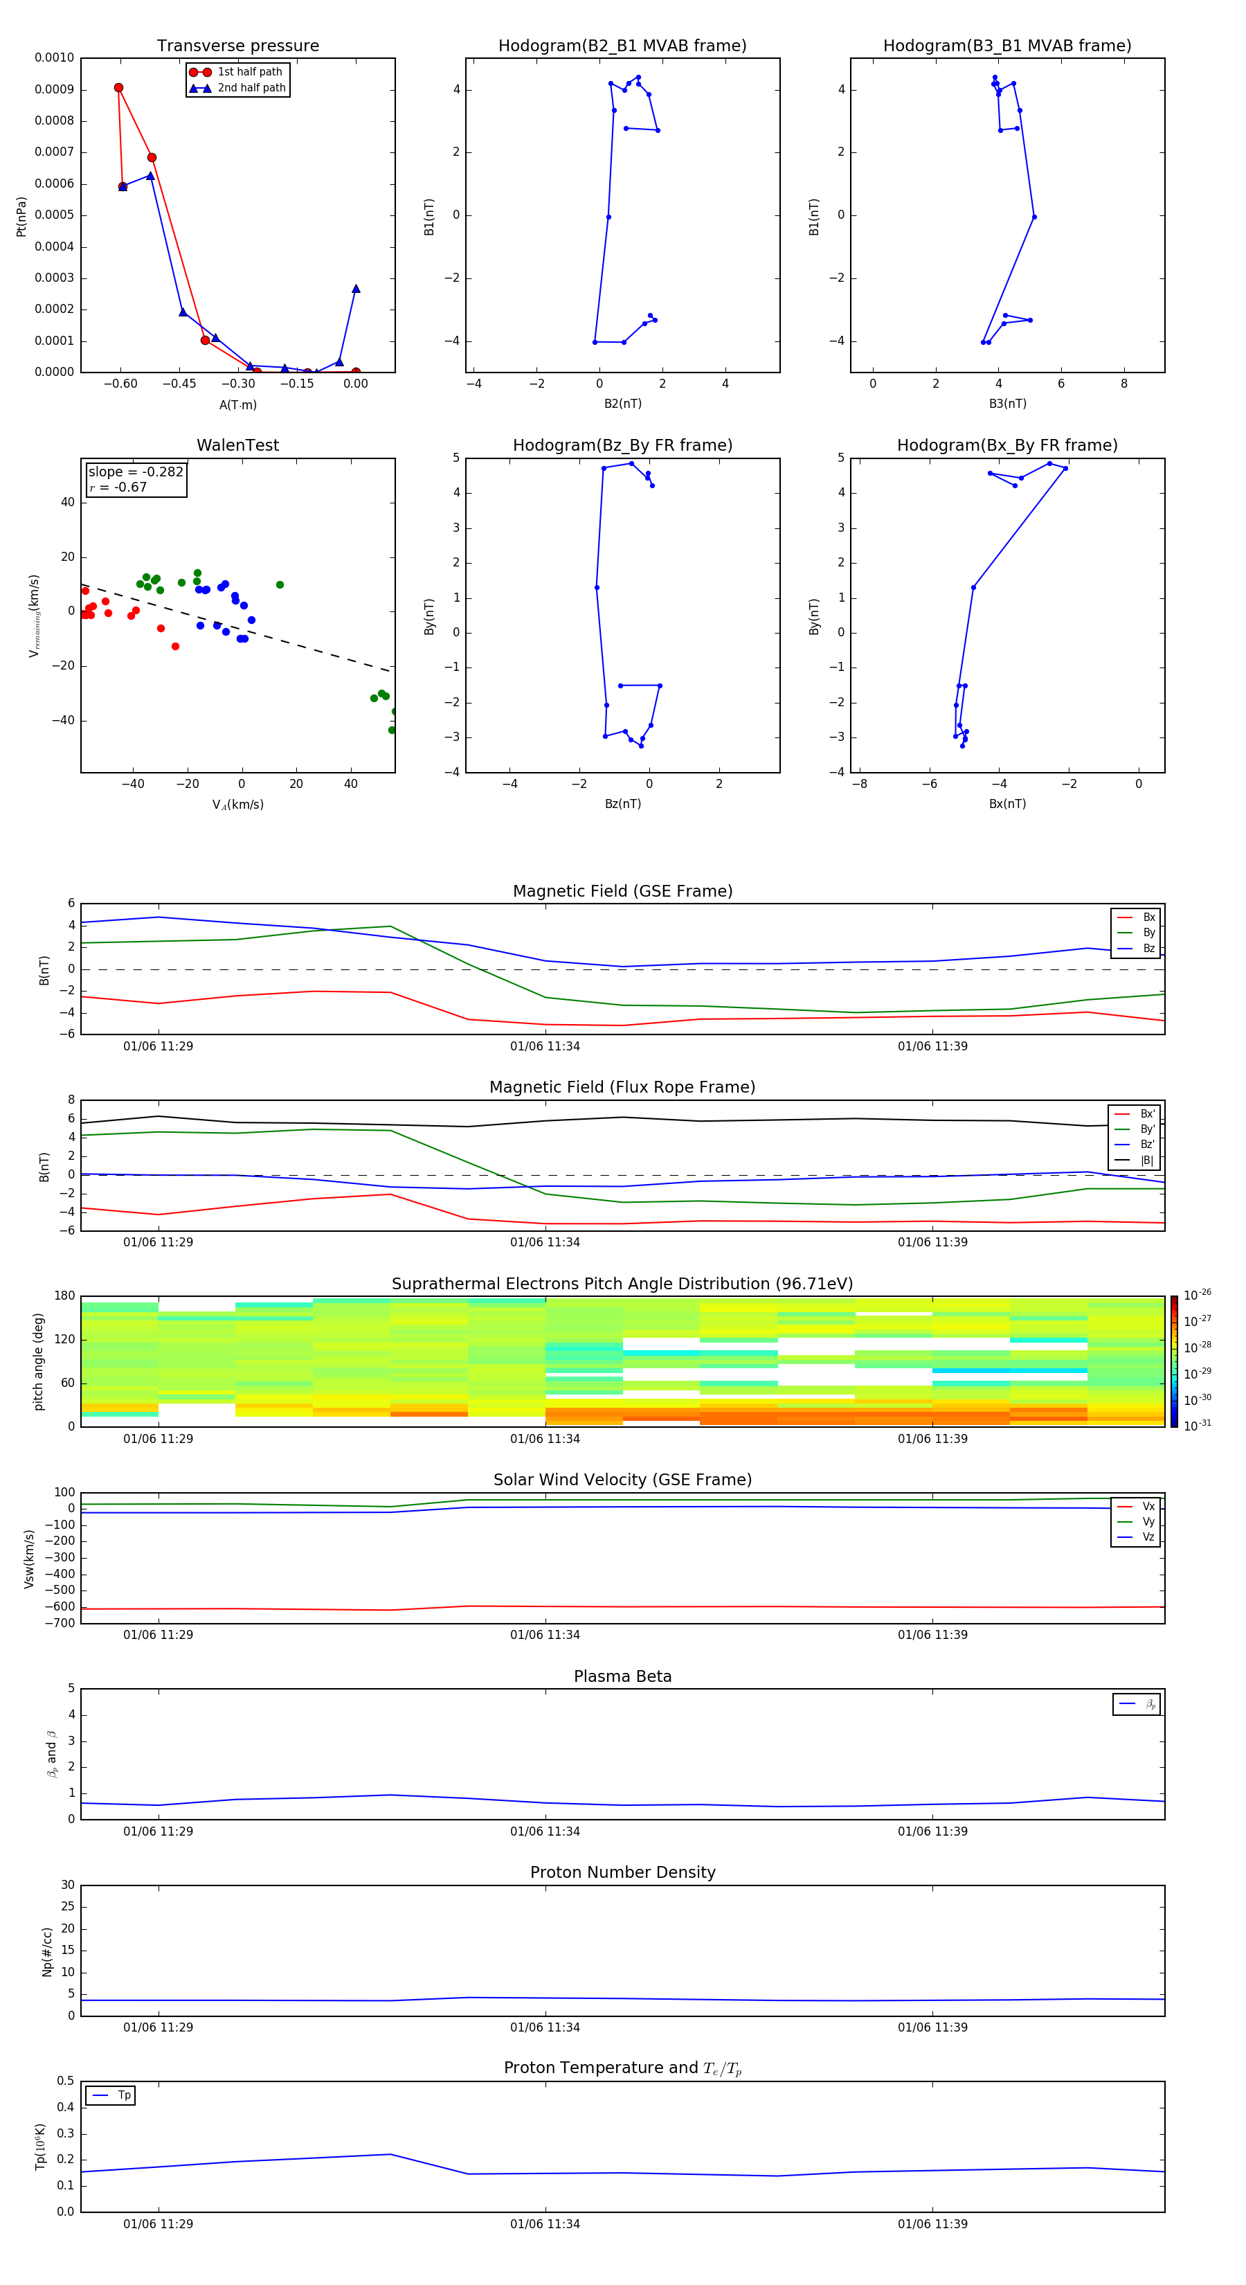Click the beta-p legend in Plasma Beta plot

point(1137,1704)
